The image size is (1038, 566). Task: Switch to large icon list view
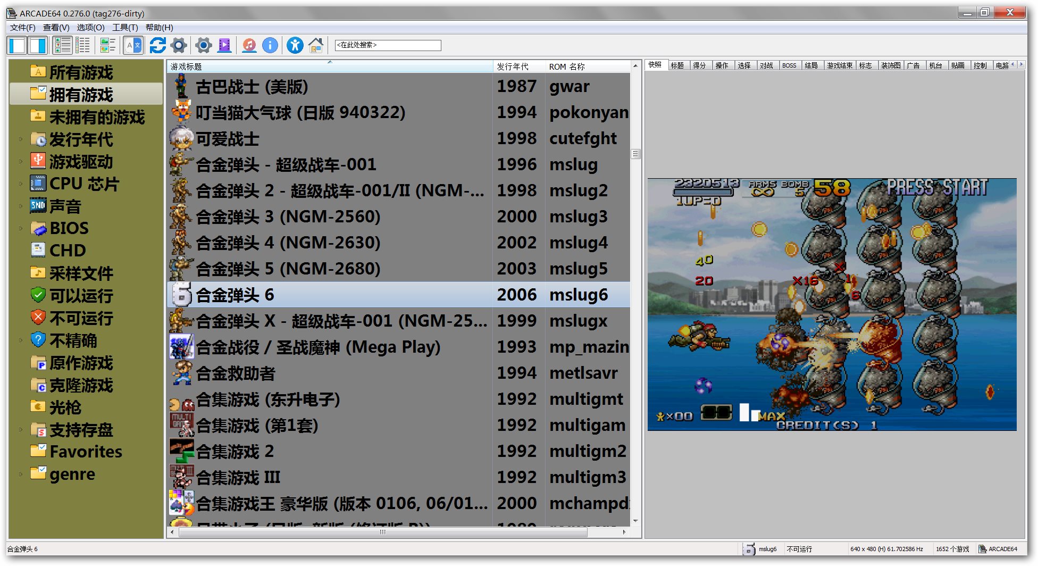pyautogui.click(x=63, y=46)
